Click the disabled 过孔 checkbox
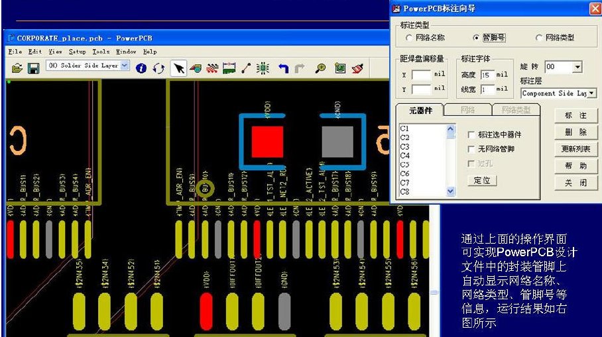 tap(471, 164)
